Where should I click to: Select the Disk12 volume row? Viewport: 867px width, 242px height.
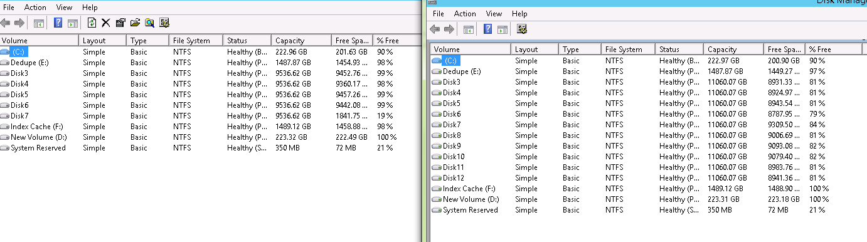(646, 178)
